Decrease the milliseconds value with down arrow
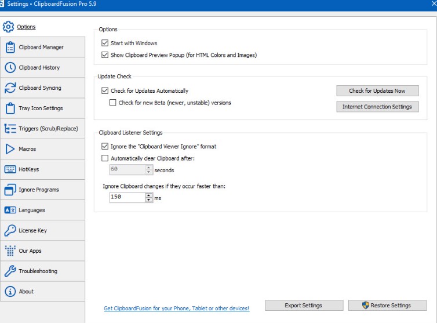Image resolution: width=437 pixels, height=323 pixels. pyautogui.click(x=149, y=200)
